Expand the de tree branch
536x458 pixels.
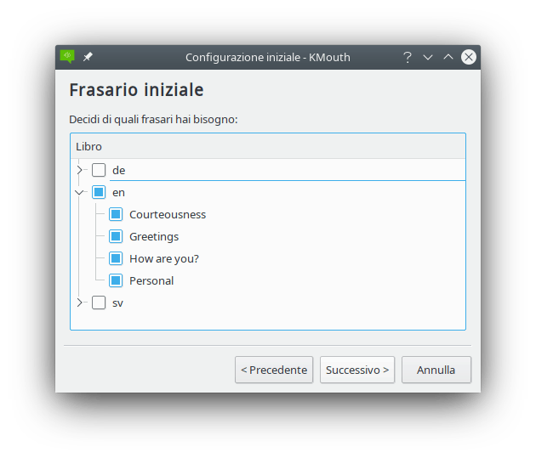(80, 170)
